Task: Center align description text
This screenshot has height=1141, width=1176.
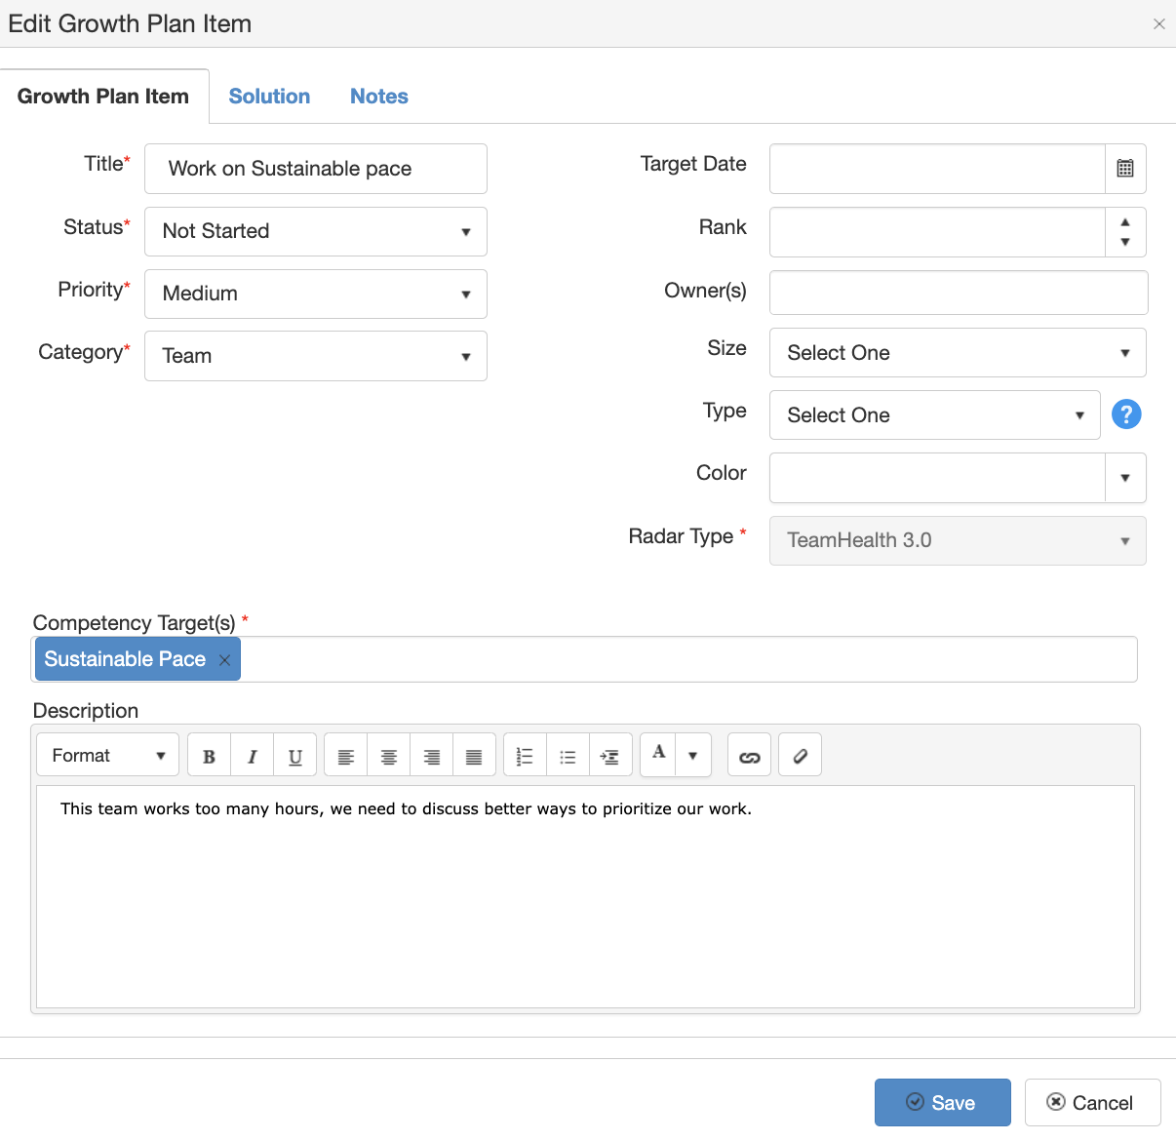Action: click(388, 756)
